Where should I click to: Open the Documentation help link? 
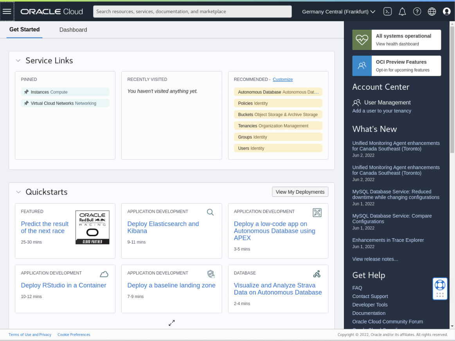pos(369,313)
